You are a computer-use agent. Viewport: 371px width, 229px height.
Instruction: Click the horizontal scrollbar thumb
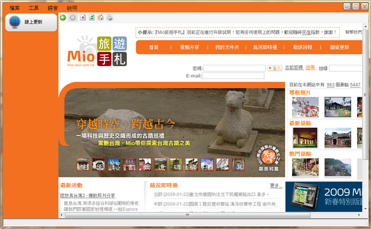point(188,215)
